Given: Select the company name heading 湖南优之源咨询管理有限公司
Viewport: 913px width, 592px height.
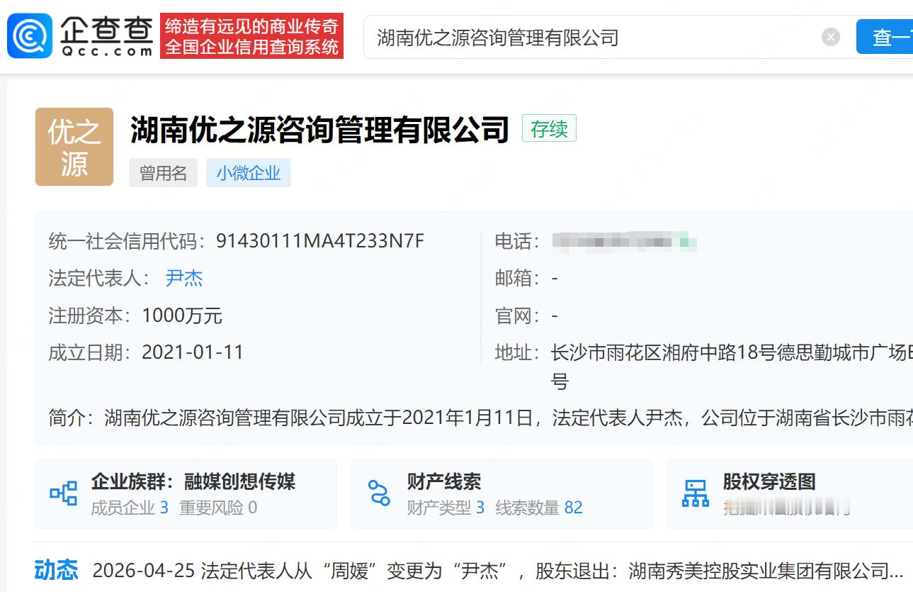Looking at the screenshot, I should coord(319,129).
